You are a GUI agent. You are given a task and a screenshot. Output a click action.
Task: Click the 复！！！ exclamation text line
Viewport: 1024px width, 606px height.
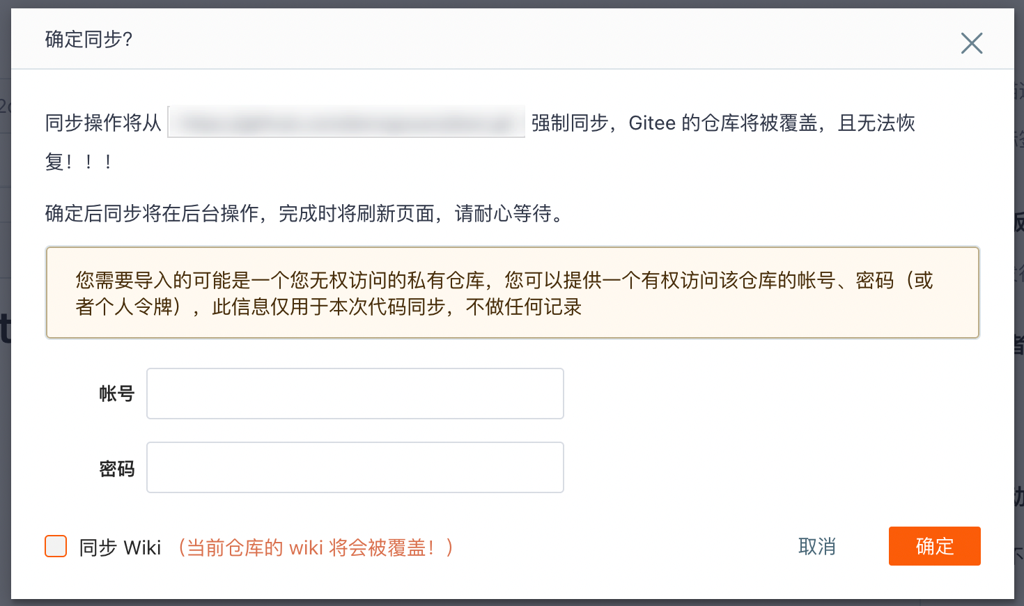(x=79, y=162)
